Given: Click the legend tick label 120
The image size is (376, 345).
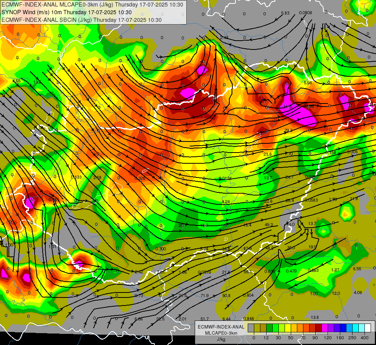Looking at the screenshot, I should [328, 338].
